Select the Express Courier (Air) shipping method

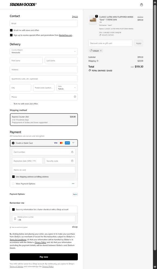click(44, 120)
